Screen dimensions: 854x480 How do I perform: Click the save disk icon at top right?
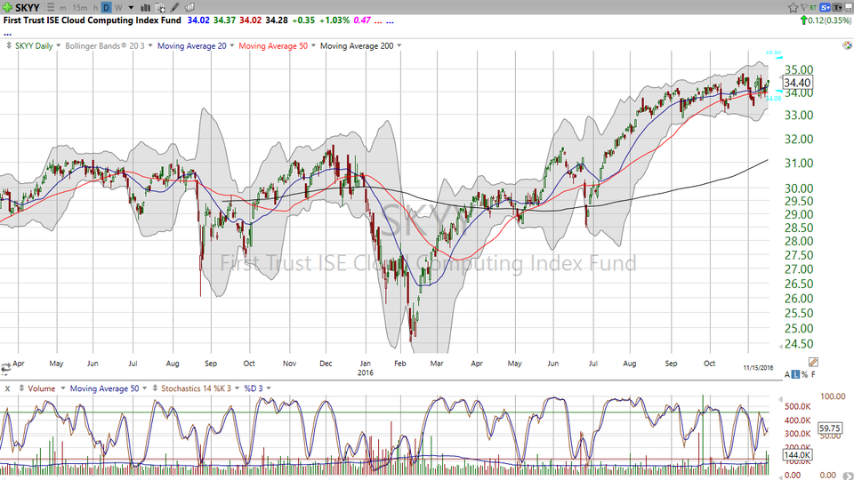pyautogui.click(x=849, y=7)
